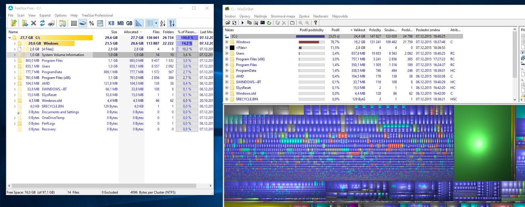
Task: Open the view style dropdown arrow
Action: pyautogui.click(x=156, y=23)
